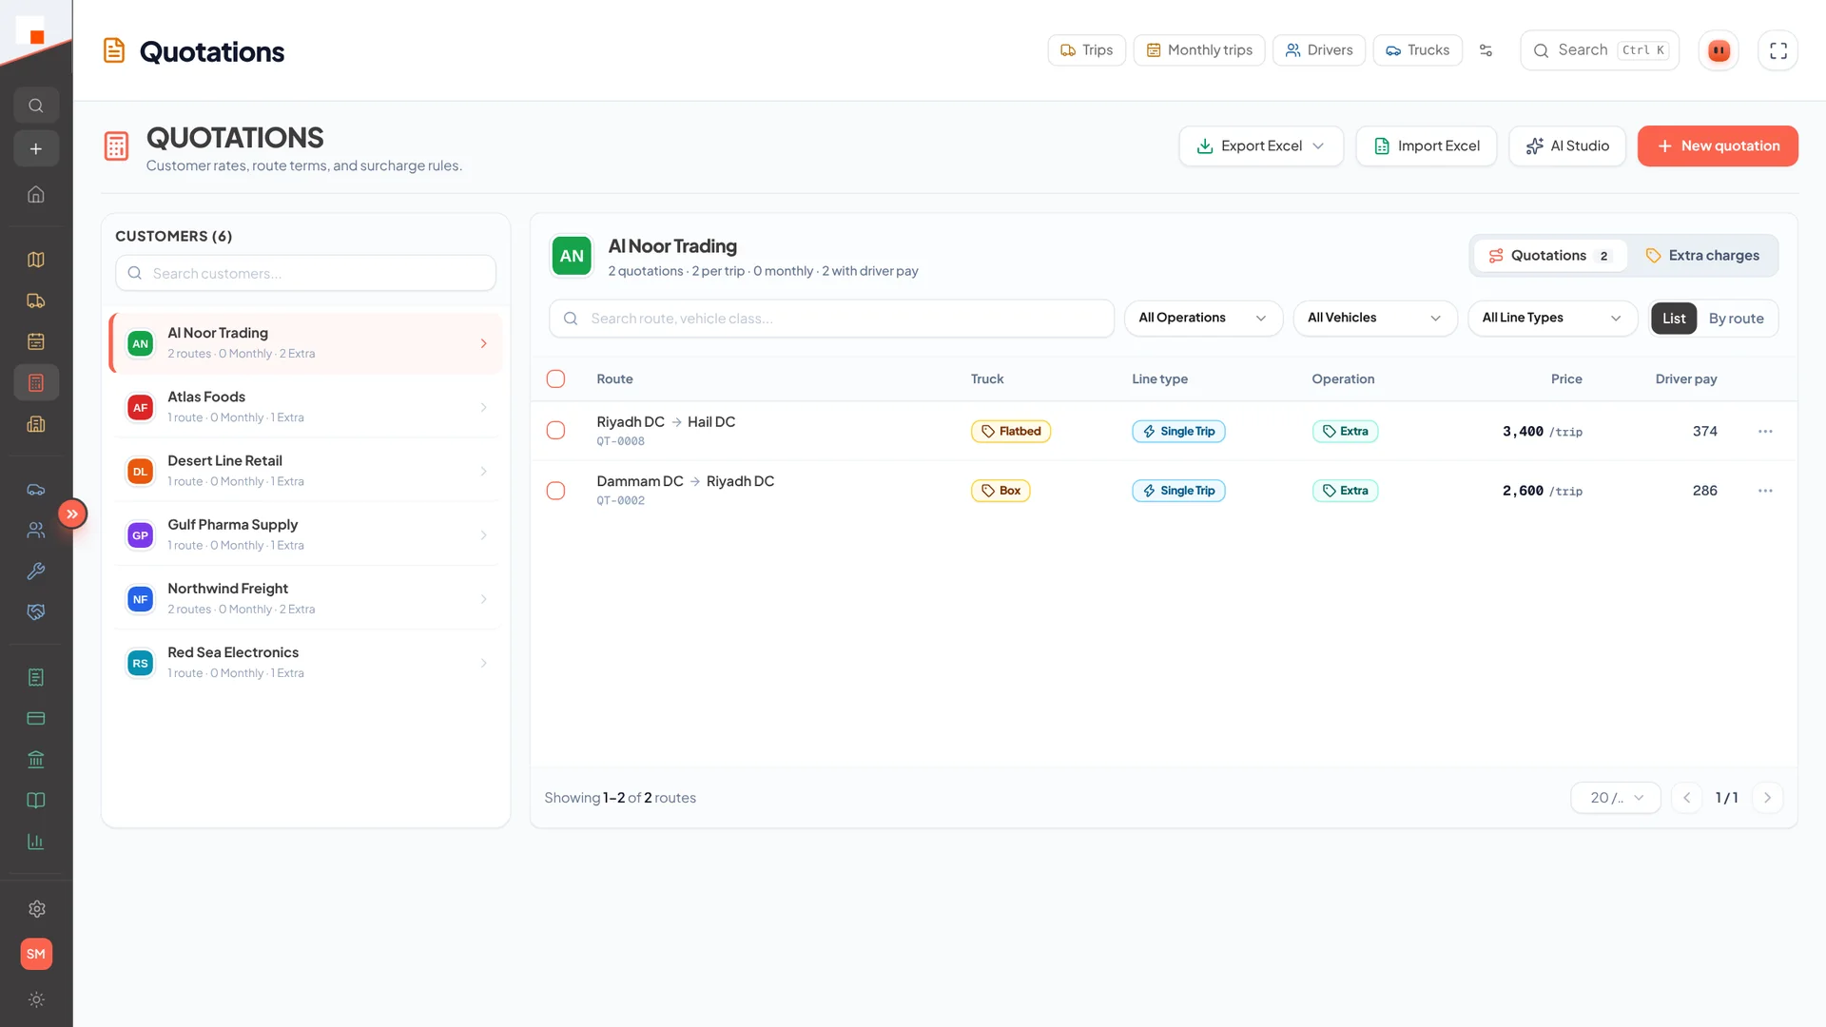Image resolution: width=1826 pixels, height=1027 pixels.
Task: Open the open-book icon in the sidebar
Action: (36, 801)
